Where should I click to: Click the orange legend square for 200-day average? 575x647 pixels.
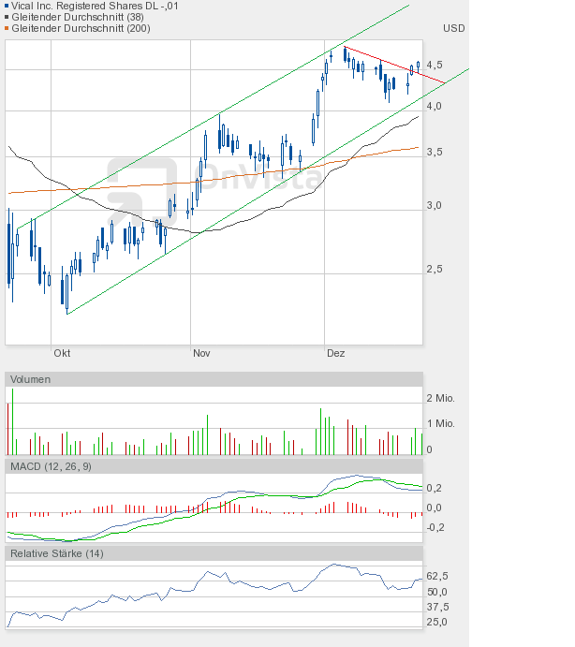7,28
